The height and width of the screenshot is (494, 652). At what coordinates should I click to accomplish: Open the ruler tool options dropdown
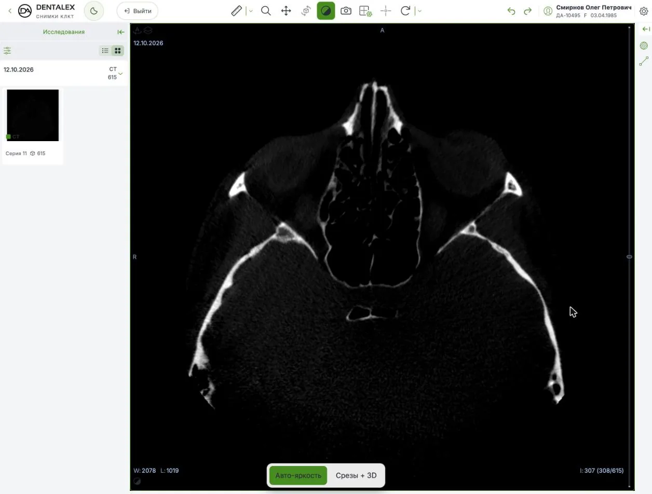tap(251, 11)
